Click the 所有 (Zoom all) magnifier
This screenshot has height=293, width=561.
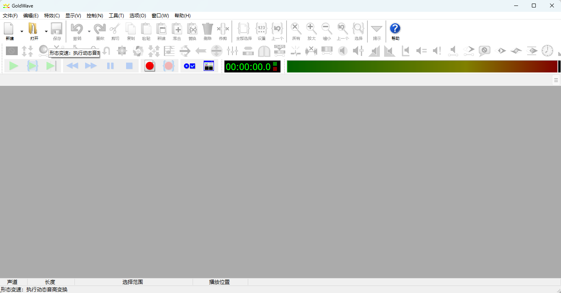tap(296, 31)
